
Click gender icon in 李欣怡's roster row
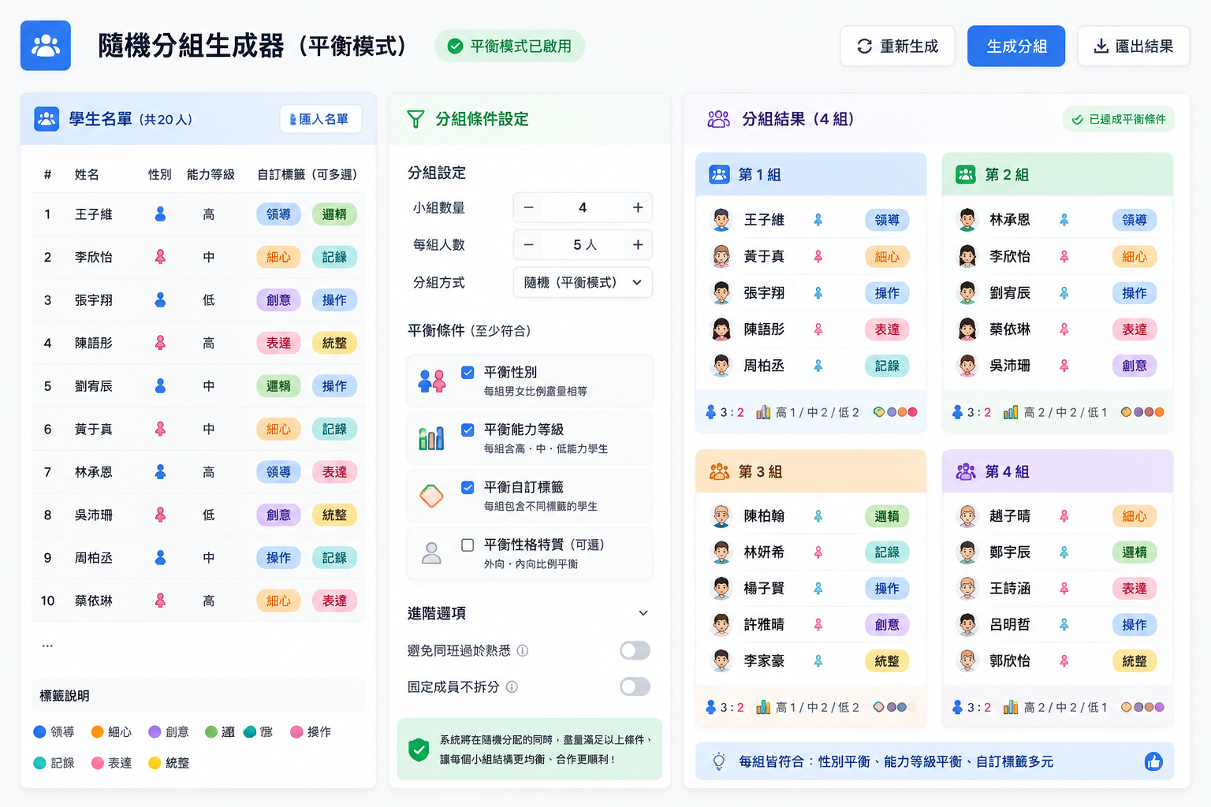click(x=160, y=257)
